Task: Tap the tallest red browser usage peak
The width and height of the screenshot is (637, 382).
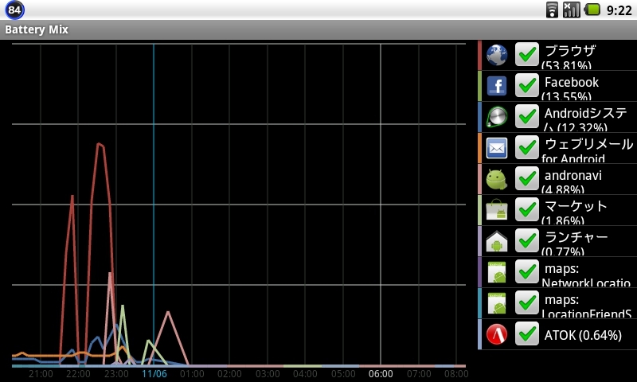Action: tap(100, 145)
